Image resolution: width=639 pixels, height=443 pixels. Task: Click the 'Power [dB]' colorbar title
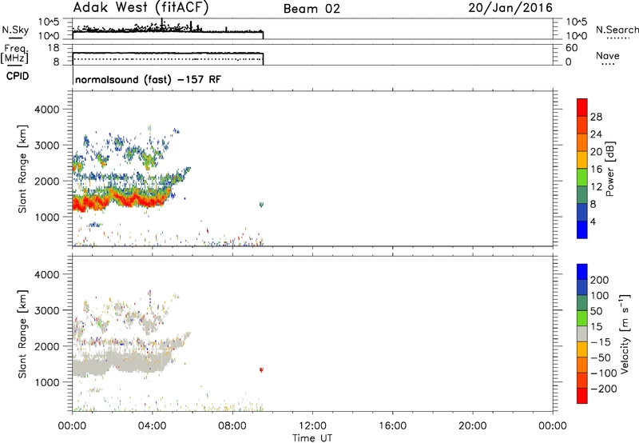pos(610,169)
